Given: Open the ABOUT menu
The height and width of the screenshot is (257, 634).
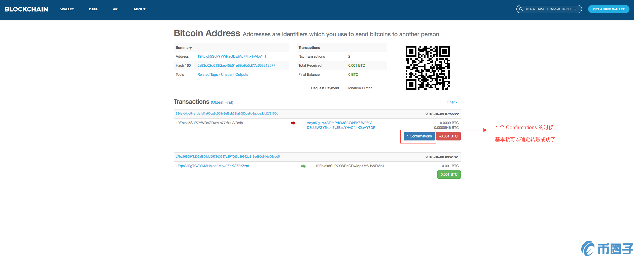Looking at the screenshot, I should pyautogui.click(x=139, y=9).
